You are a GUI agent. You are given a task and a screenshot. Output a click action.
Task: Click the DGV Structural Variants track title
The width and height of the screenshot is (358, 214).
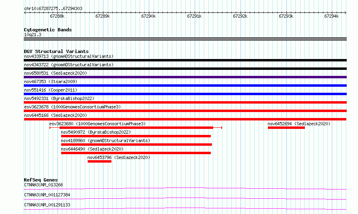pos(56,51)
